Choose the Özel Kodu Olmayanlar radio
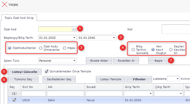Screen dimensions: 190x104 coord(41,48)
